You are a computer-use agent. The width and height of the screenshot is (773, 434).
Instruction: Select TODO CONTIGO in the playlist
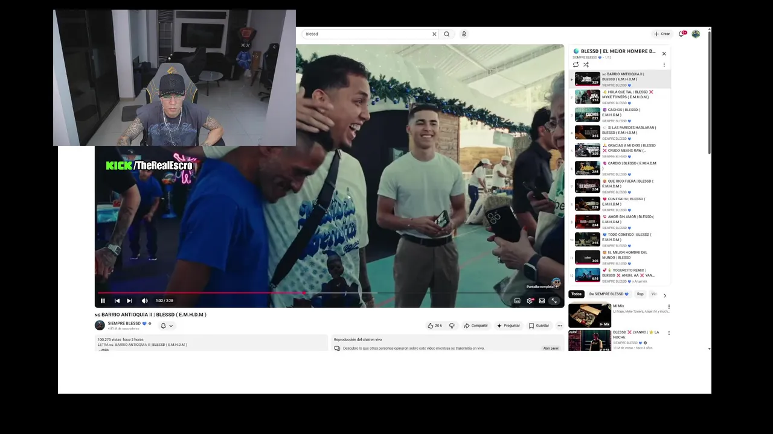(620, 239)
